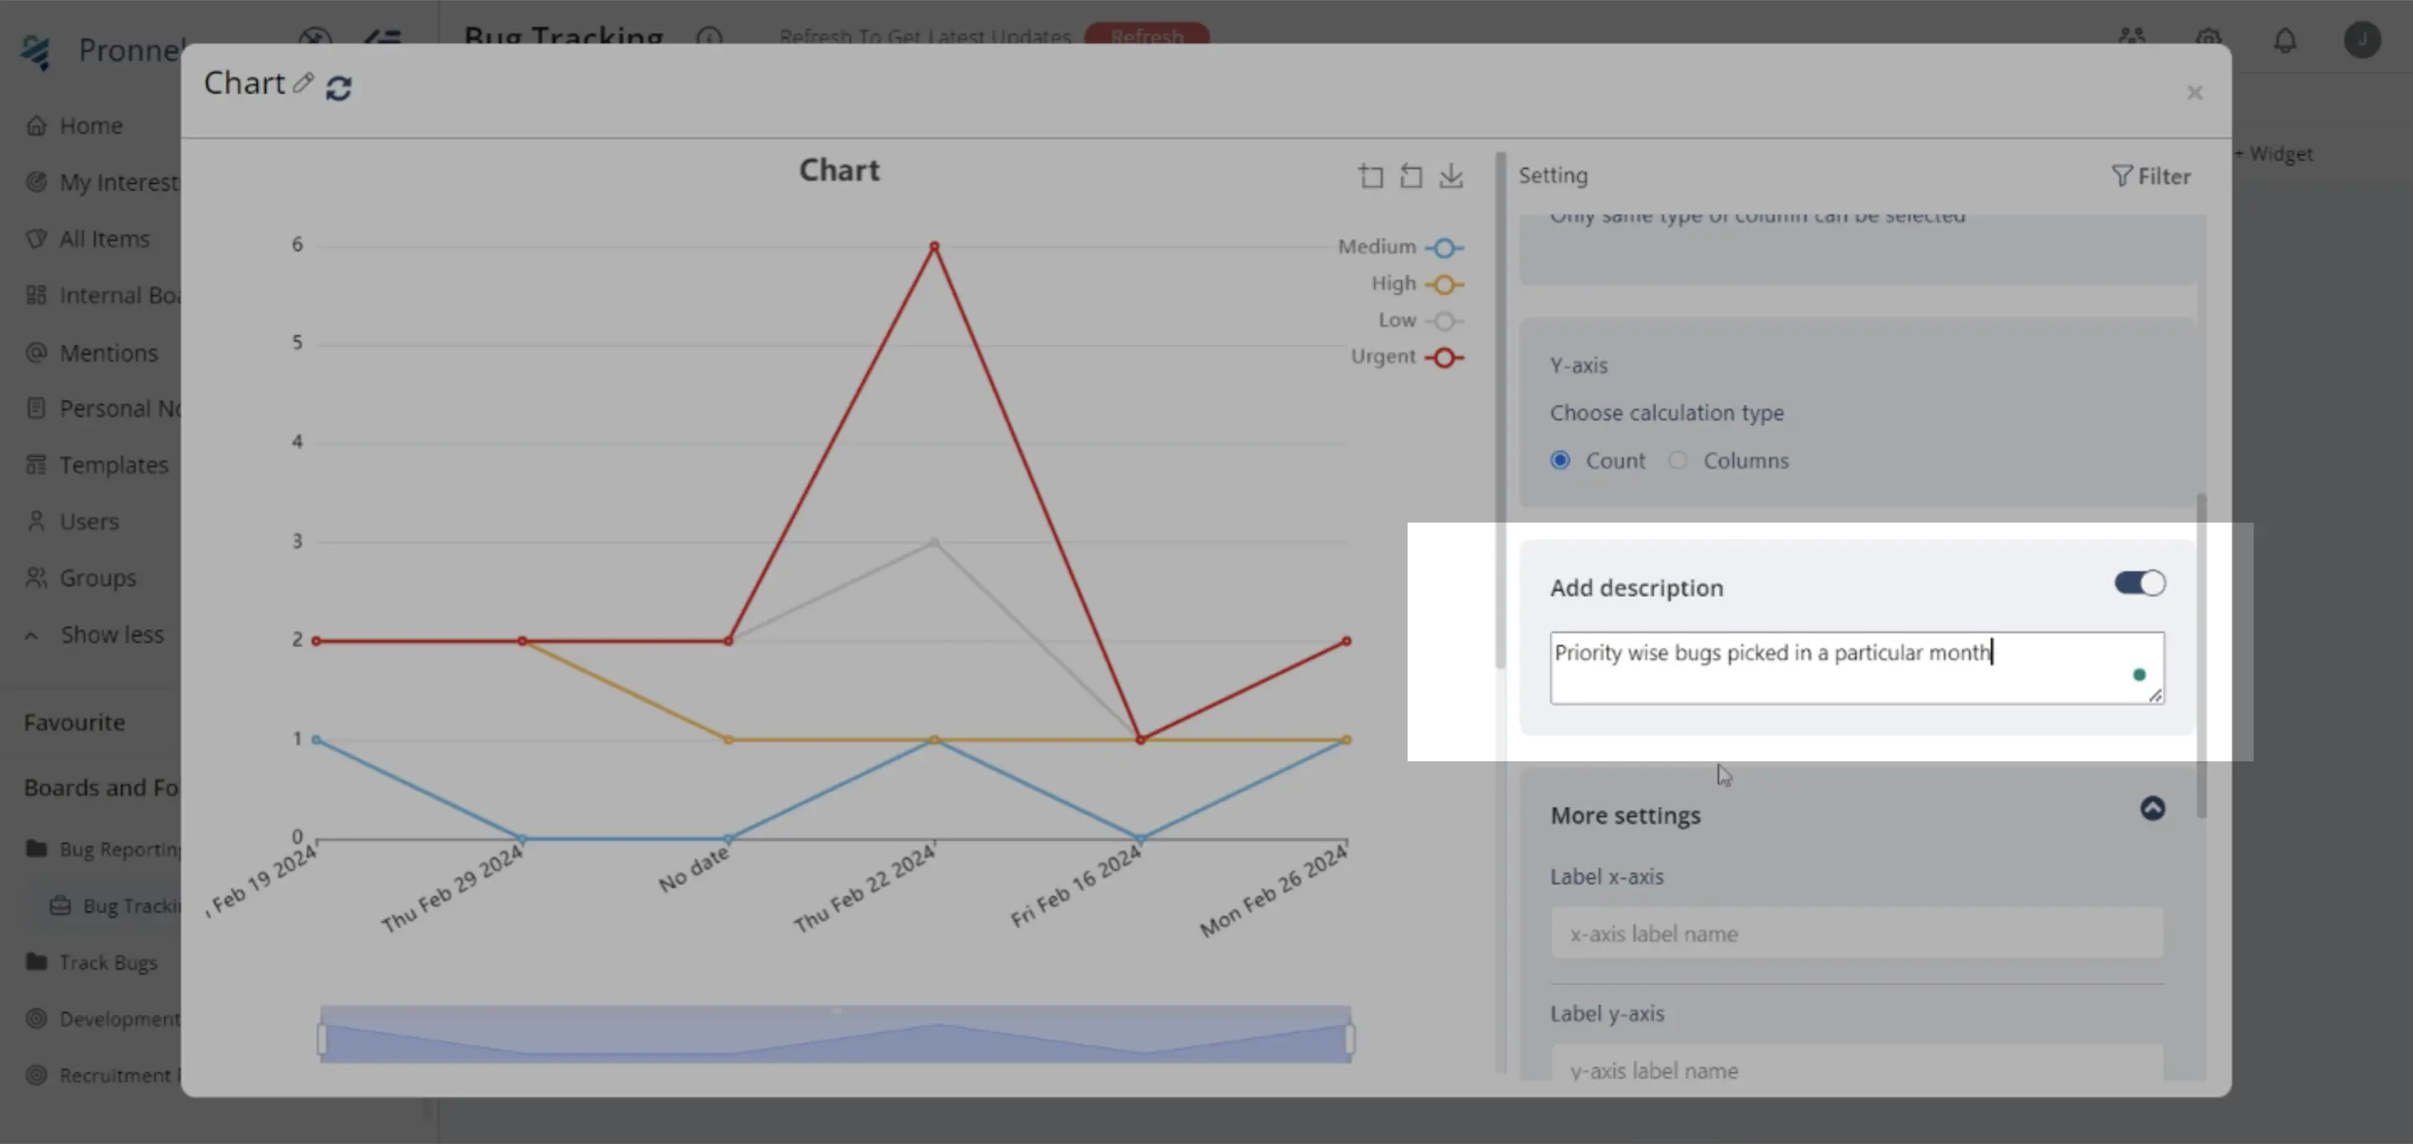Click the x-axis label name field

pyautogui.click(x=1857, y=933)
